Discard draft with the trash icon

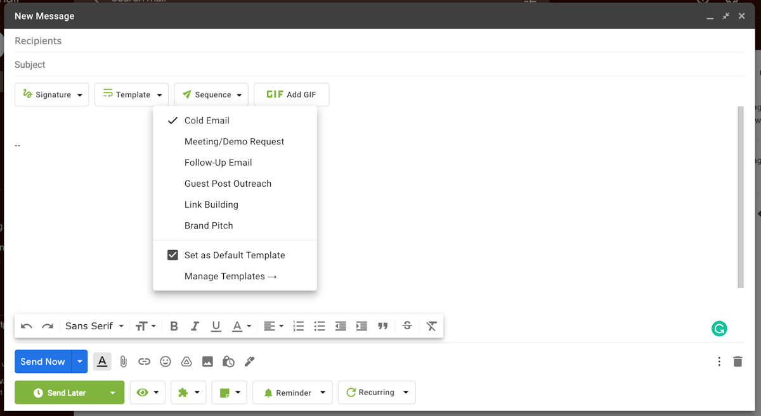coord(738,362)
